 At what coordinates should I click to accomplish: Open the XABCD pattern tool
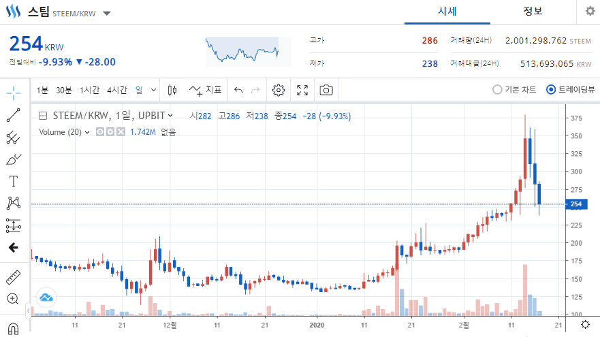[x=14, y=203]
